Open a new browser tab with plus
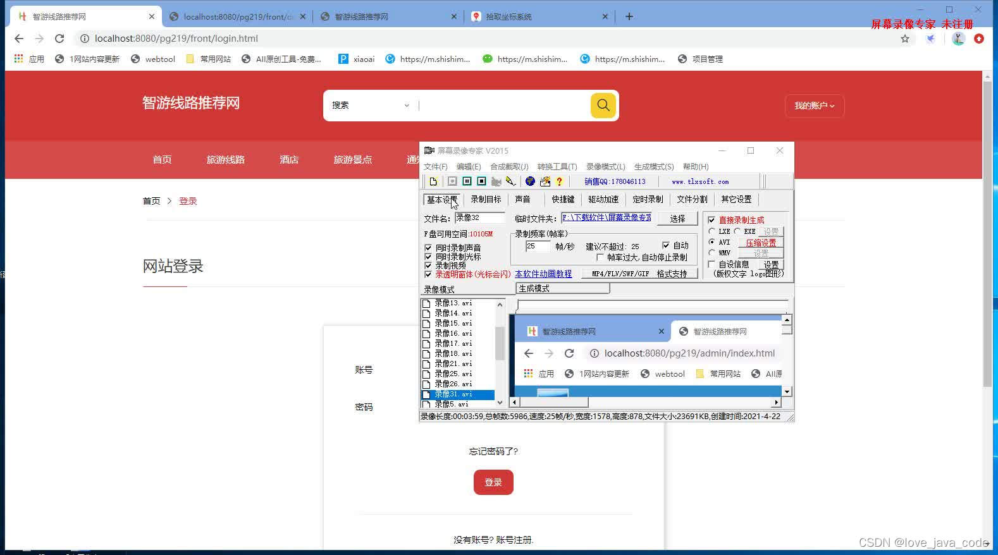This screenshot has height=555, width=998. pos(629,16)
